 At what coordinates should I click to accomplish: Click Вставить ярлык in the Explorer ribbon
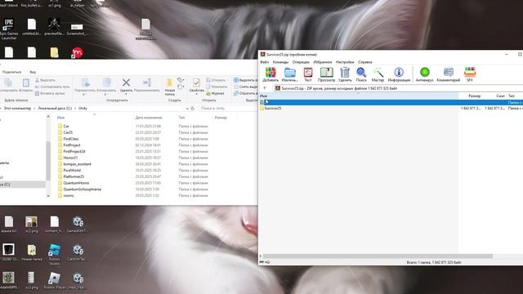tap(50, 93)
